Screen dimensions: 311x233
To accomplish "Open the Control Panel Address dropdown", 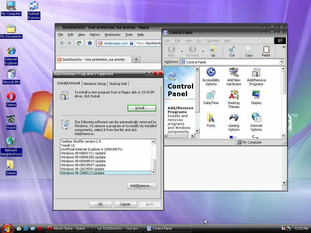I will (x=281, y=62).
